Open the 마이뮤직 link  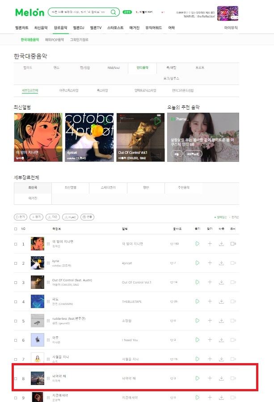click(231, 28)
